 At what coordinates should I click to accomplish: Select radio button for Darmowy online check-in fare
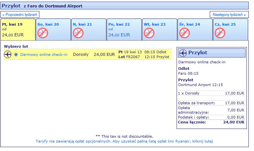tap(16, 55)
